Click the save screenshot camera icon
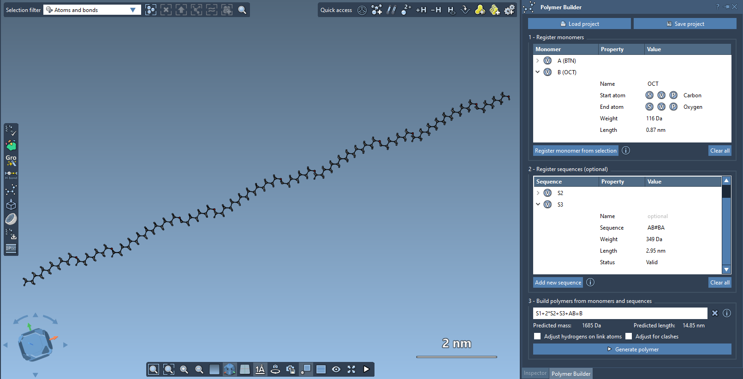The image size is (743, 379). [x=291, y=369]
